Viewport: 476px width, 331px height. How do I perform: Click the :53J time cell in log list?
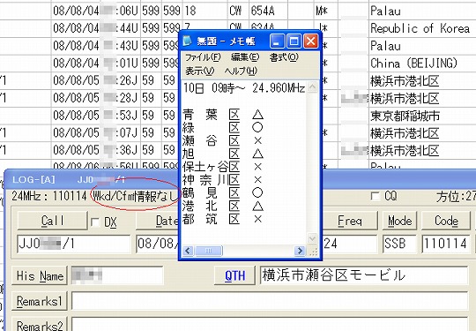click(x=127, y=116)
